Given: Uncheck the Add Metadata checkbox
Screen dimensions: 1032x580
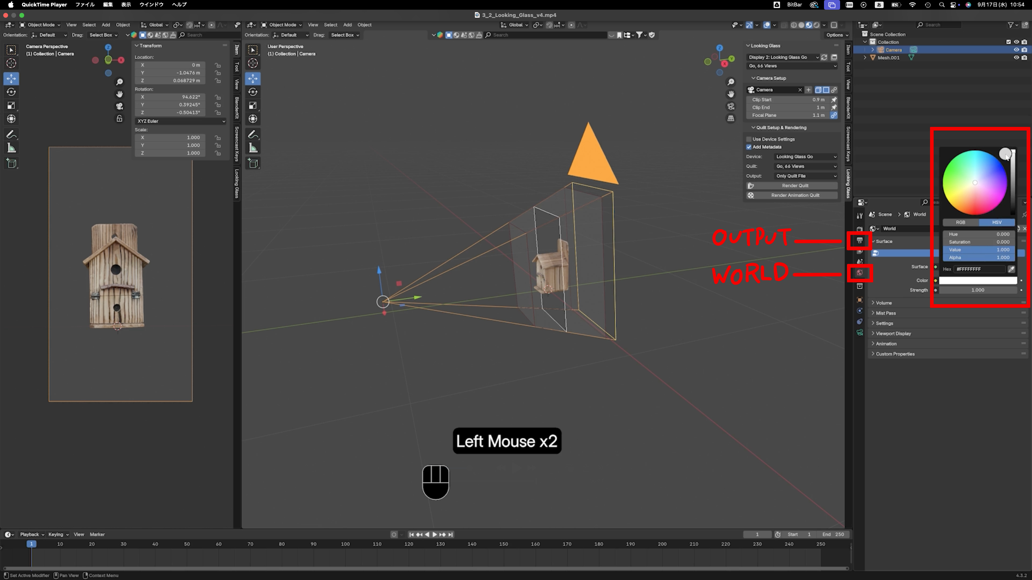Looking at the screenshot, I should coord(749,147).
